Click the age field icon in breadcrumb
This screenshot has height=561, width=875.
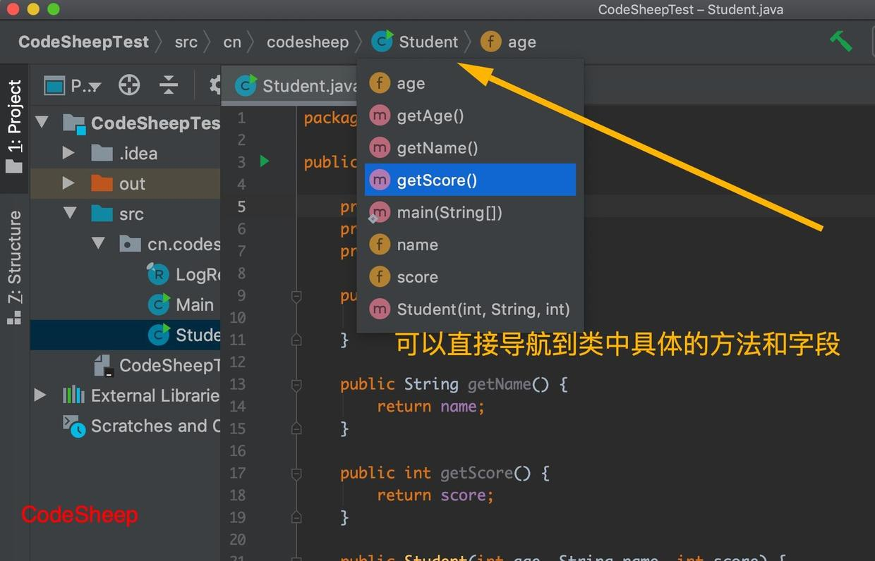(x=491, y=42)
